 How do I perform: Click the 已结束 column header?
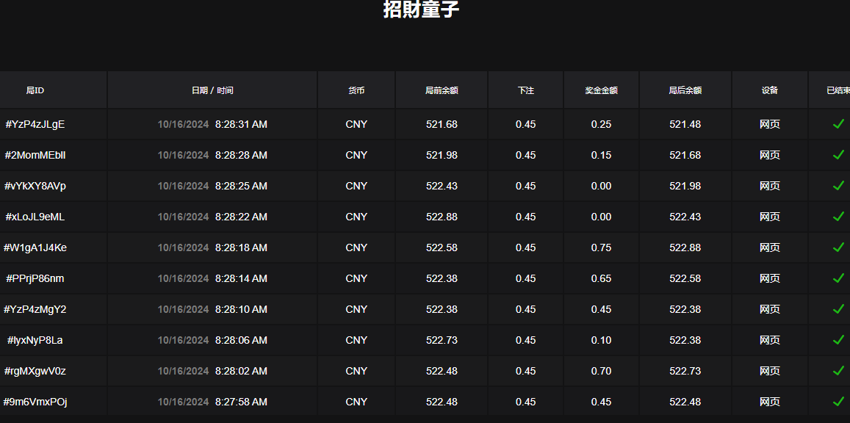[838, 90]
